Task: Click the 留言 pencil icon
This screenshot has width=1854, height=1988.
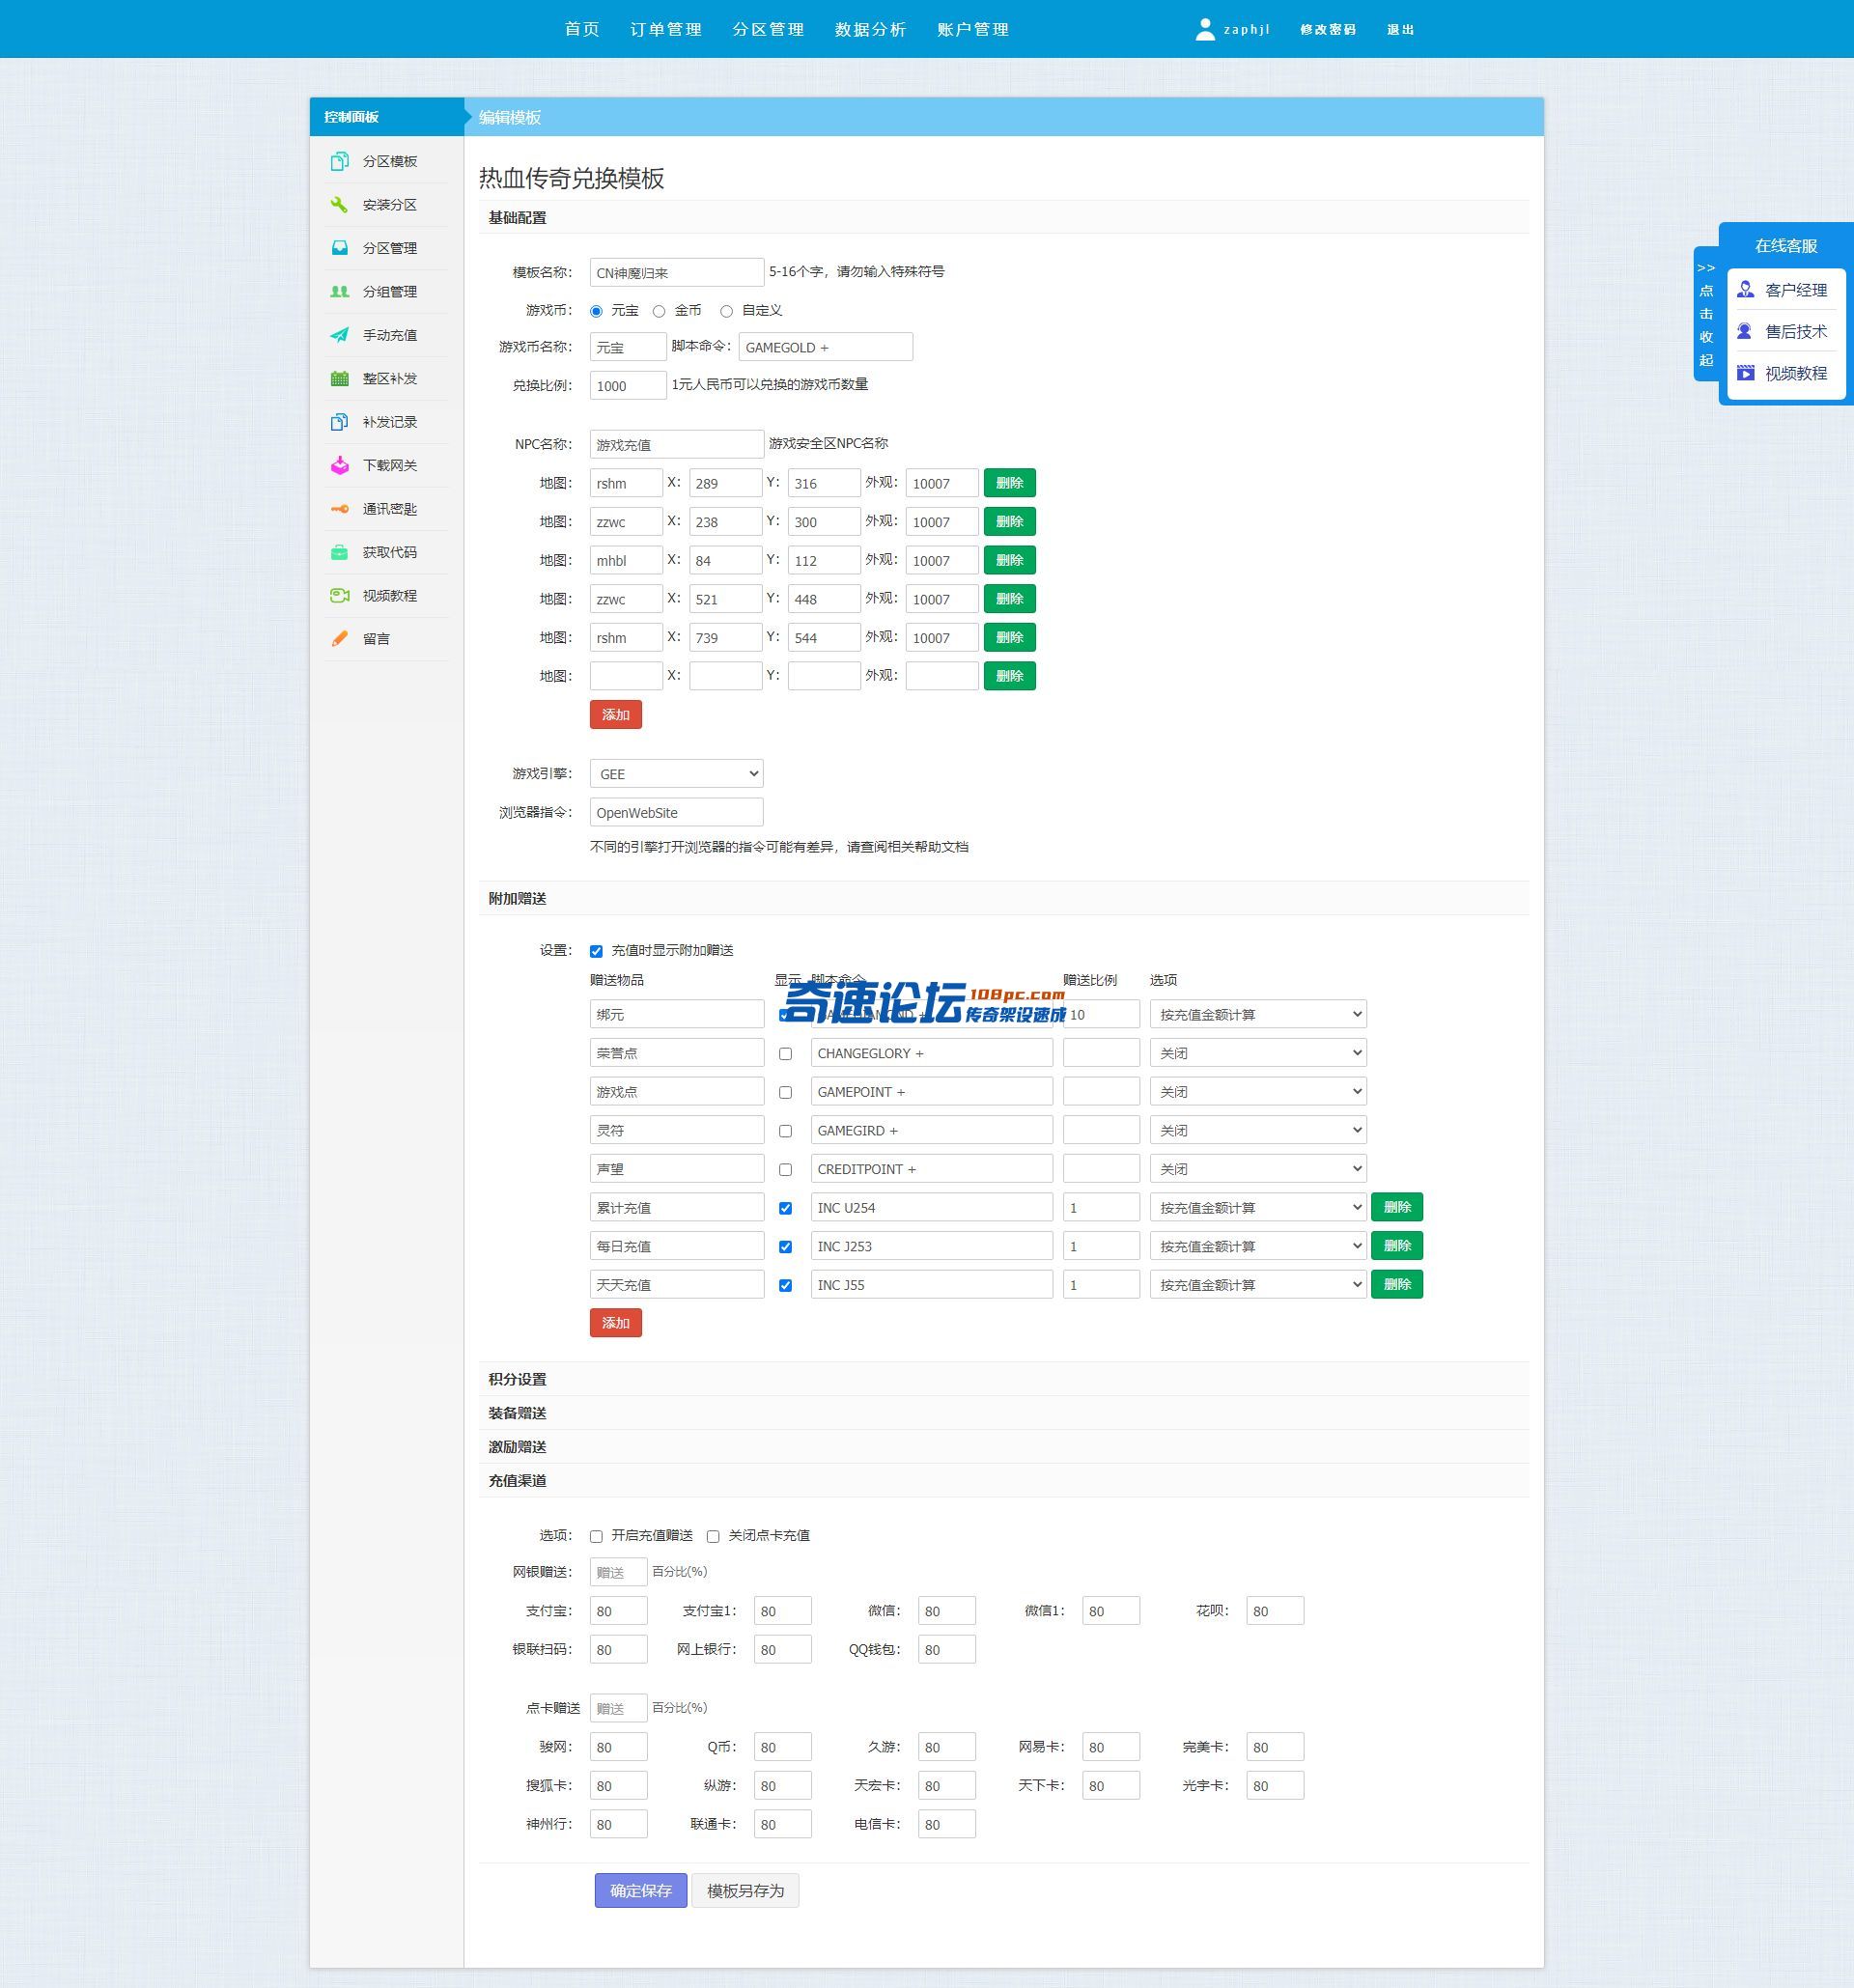Action: (x=340, y=639)
